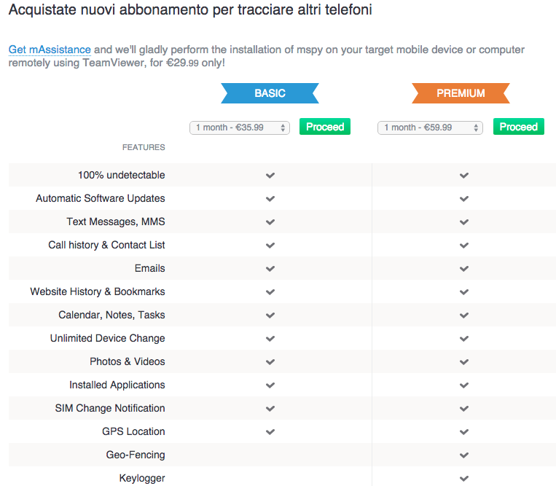The height and width of the screenshot is (486, 556).
Task: Select the orange PREMIUM plan banner
Action: (461, 93)
